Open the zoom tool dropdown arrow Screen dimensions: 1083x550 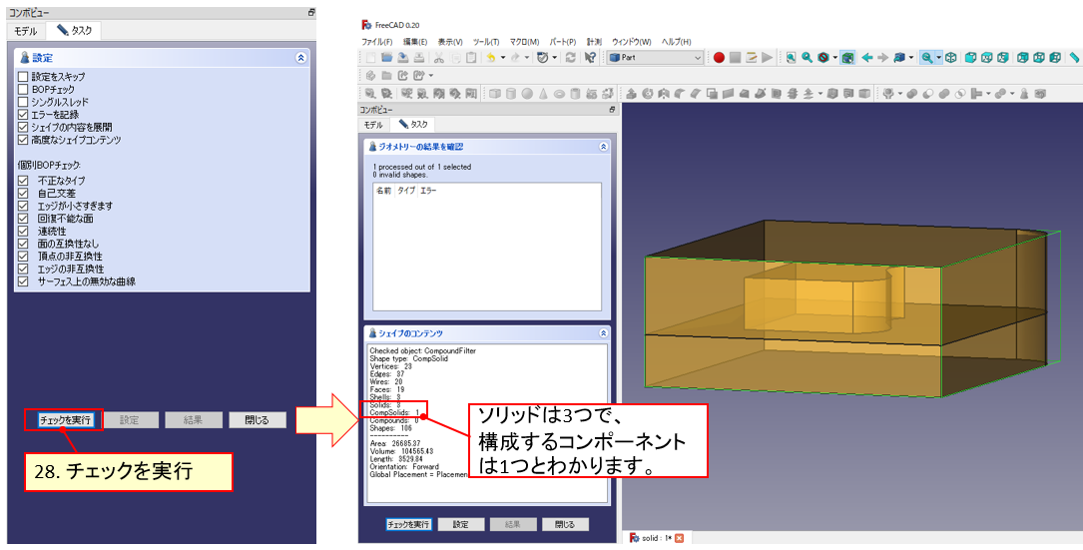tap(938, 57)
